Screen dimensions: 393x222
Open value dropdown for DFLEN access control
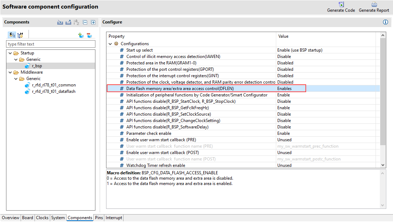tap(326, 89)
